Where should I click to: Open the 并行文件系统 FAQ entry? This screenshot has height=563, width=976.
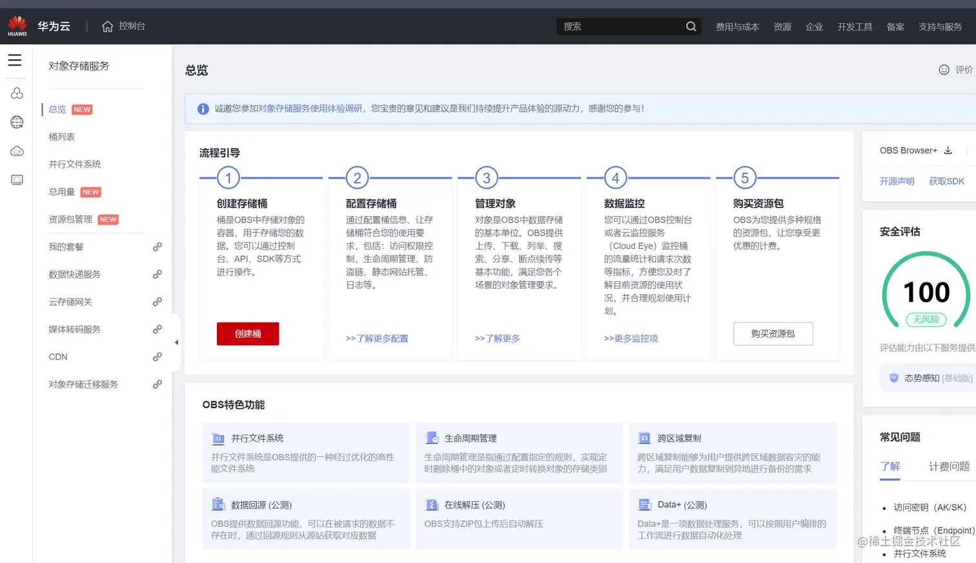point(920,553)
